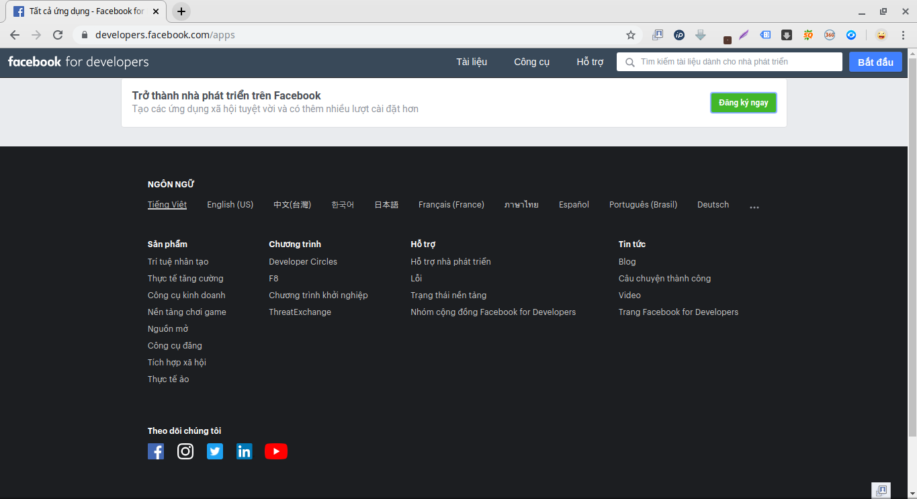917x499 pixels.
Task: Switch language to Deutsch
Action: pyautogui.click(x=713, y=205)
